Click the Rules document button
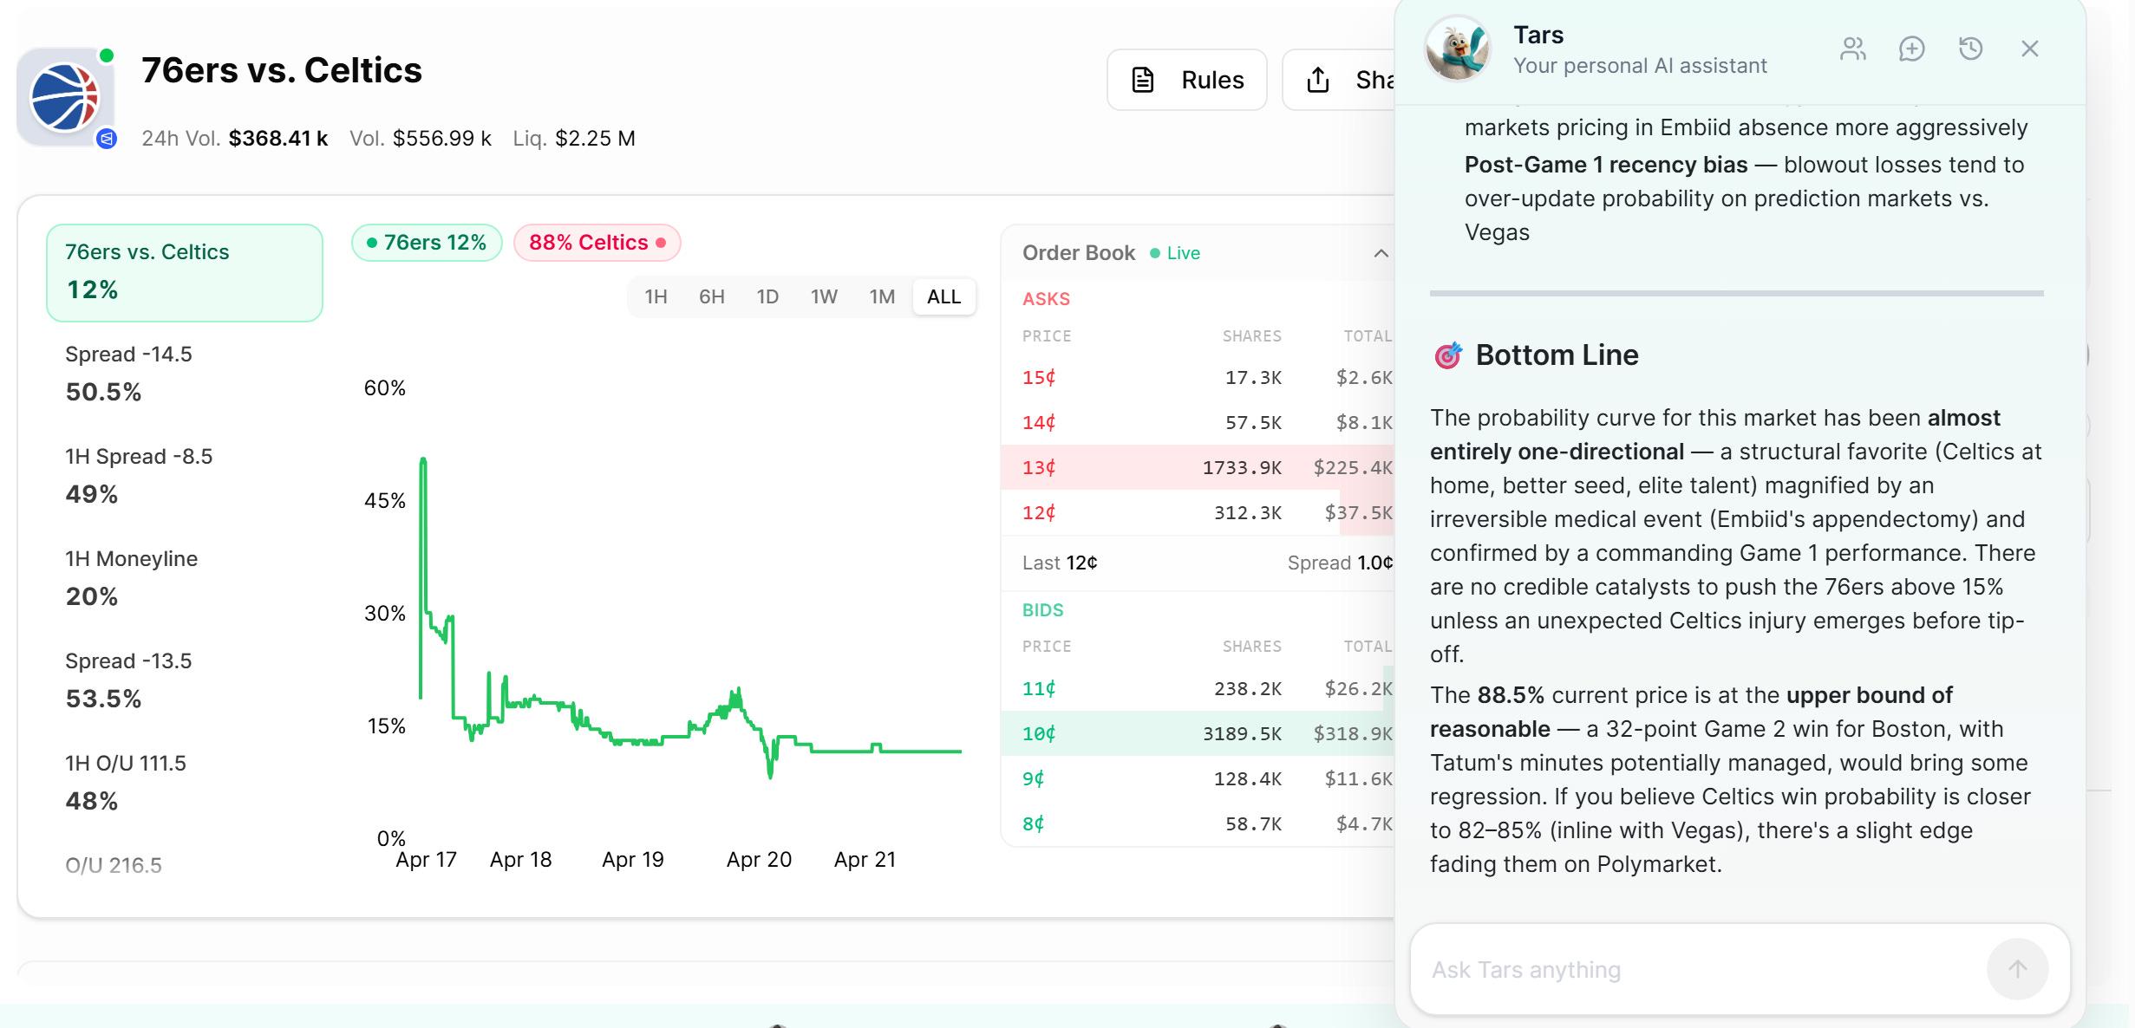 pos(1186,80)
